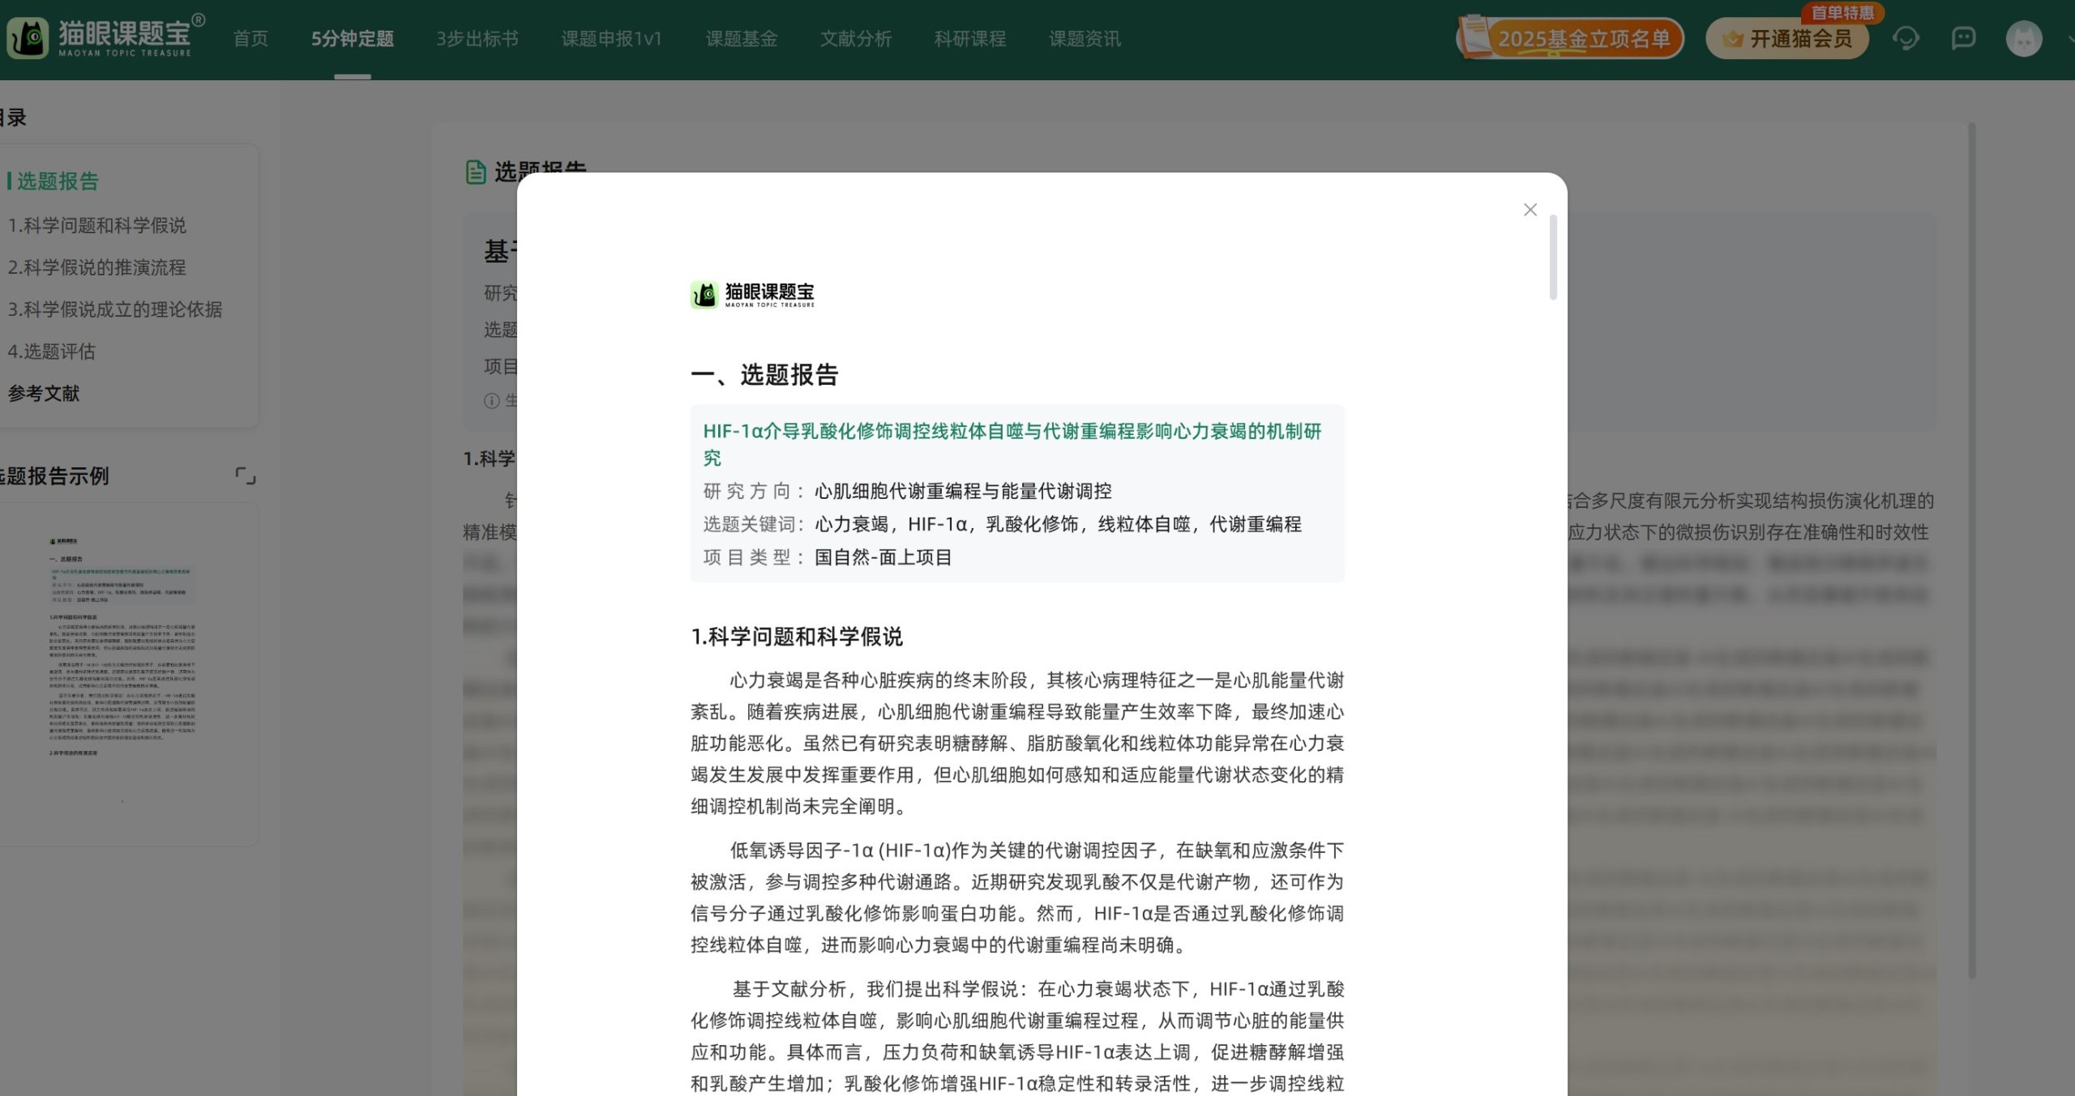Select 4.选题评估 in the directory list
This screenshot has height=1096, width=2075.
point(52,352)
